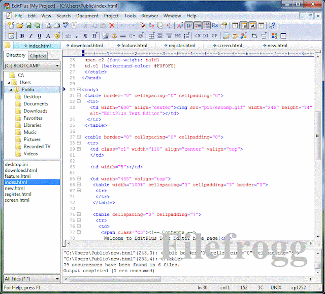Expand the folded block at line 39
This screenshot has width=325, height=294.
coord(79,149)
